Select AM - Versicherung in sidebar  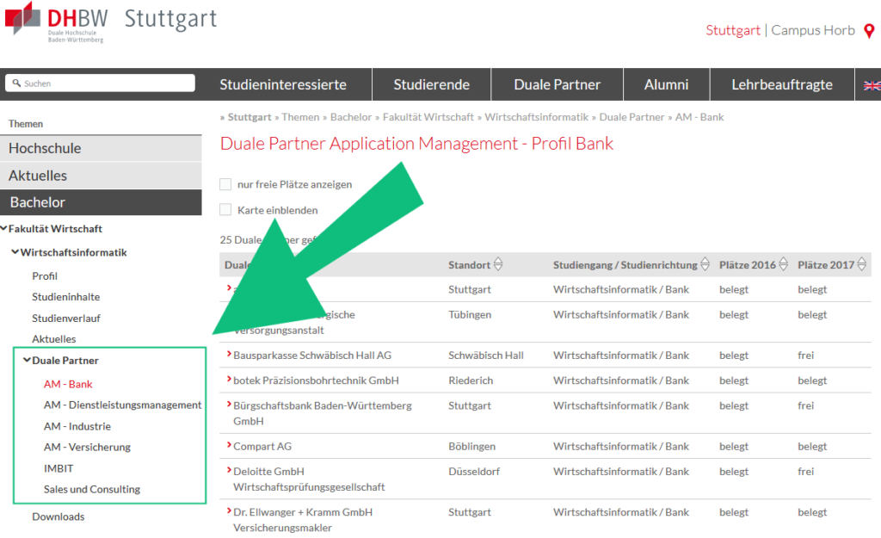tap(87, 447)
